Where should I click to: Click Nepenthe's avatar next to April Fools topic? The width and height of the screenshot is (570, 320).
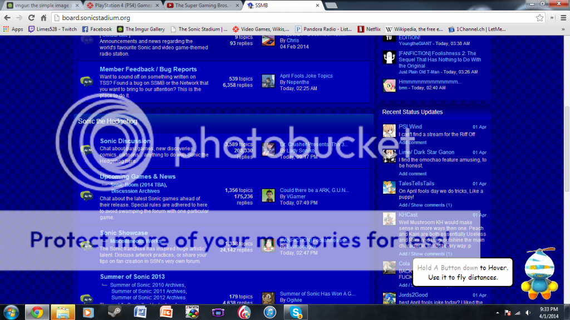(268, 81)
